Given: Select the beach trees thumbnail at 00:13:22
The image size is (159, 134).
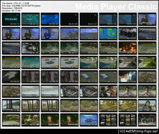Looking at the screenshot, I should click(11, 106).
